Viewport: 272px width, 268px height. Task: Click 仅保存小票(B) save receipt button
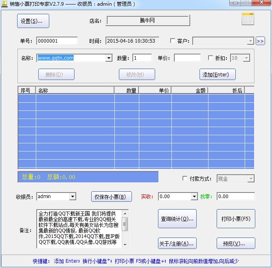[111, 197]
